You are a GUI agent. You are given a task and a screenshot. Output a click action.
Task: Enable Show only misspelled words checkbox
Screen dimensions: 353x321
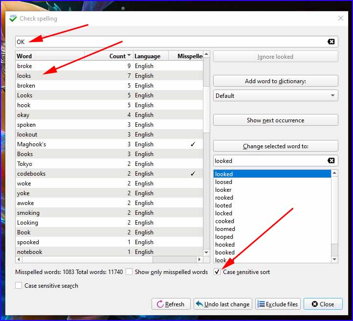[x=129, y=272]
